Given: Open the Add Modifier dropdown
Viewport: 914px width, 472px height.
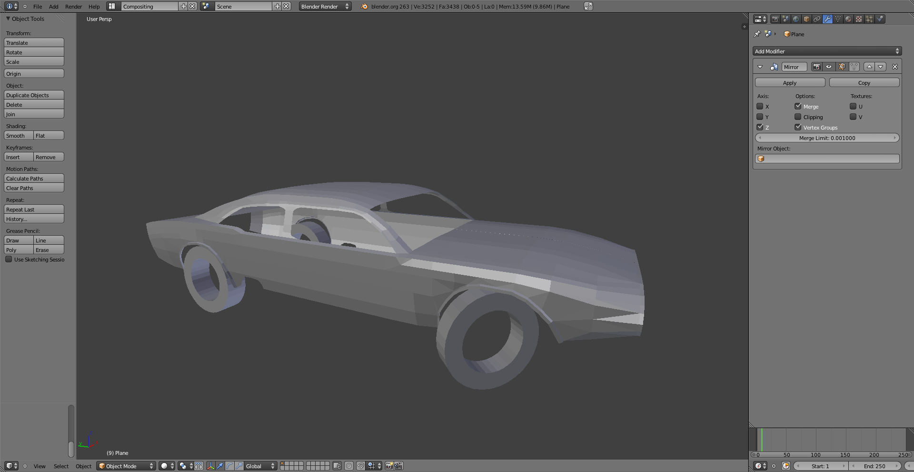Looking at the screenshot, I should pos(827,51).
